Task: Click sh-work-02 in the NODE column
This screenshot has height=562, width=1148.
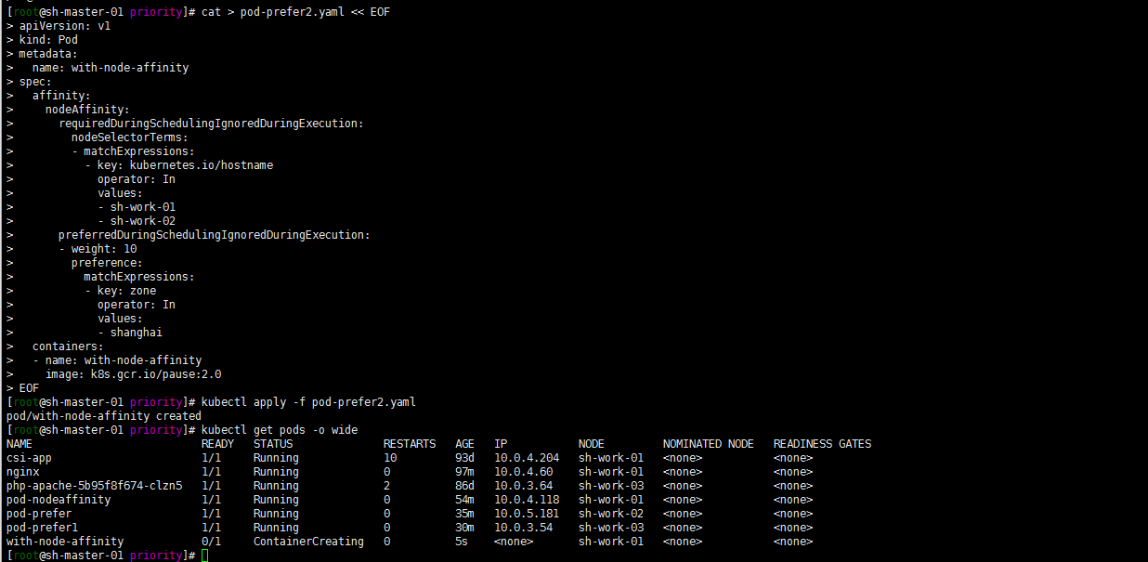Action: pyautogui.click(x=611, y=514)
